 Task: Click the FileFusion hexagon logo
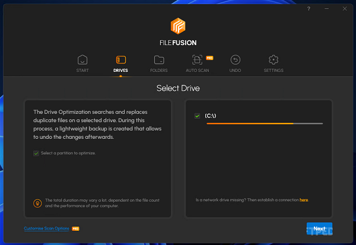pos(178,26)
